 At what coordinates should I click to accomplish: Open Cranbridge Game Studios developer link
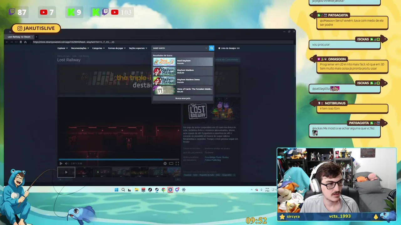[216, 157]
